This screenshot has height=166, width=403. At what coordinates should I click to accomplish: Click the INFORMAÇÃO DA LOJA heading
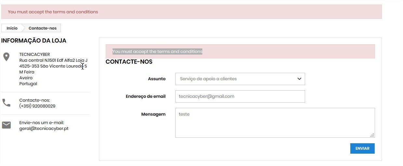pyautogui.click(x=34, y=41)
